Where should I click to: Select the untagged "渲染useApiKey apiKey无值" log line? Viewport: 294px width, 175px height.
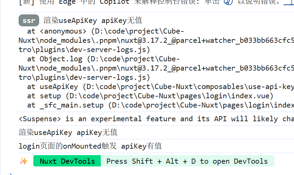(x=68, y=132)
